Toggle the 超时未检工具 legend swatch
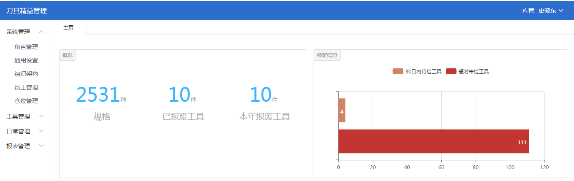 click(451, 71)
